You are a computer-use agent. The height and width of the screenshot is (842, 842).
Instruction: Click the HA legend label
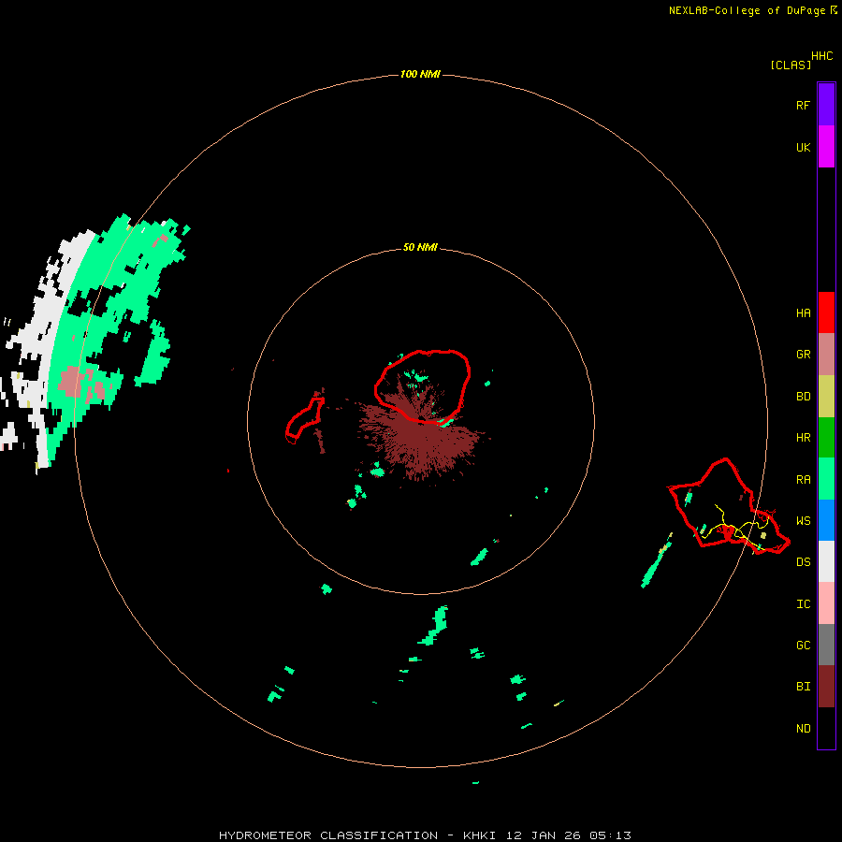[803, 312]
